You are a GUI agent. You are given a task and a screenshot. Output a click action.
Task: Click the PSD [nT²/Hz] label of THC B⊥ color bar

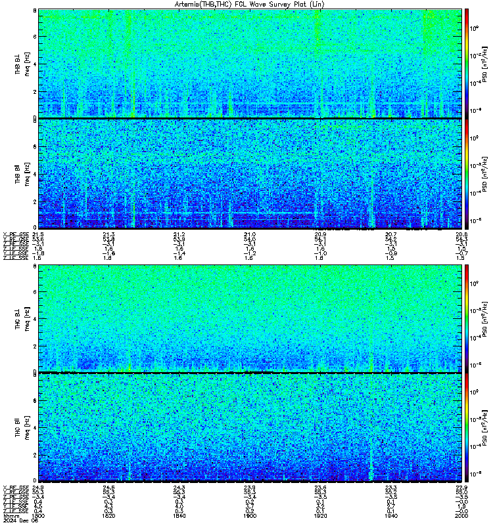pyautogui.click(x=485, y=319)
